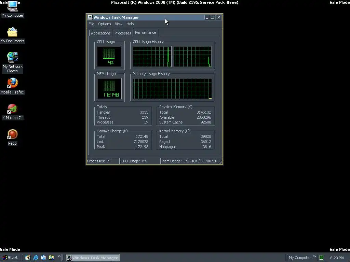This screenshot has height=262, width=350.
Task: Click the CPU Usage gauge
Action: tap(109, 57)
